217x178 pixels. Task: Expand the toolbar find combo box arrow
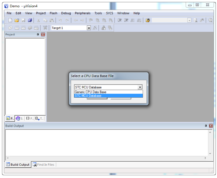pyautogui.click(x=189, y=20)
